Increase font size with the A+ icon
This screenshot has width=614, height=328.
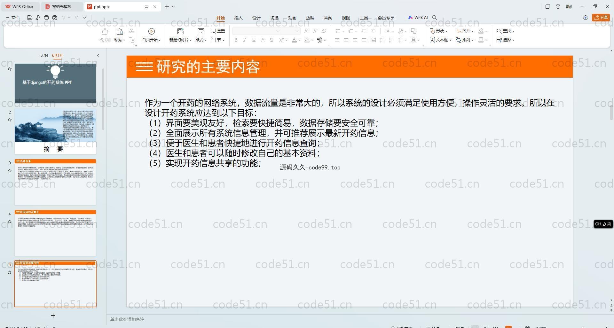click(306, 31)
